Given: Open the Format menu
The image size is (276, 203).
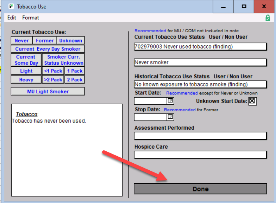Looking at the screenshot, I should (31, 18).
